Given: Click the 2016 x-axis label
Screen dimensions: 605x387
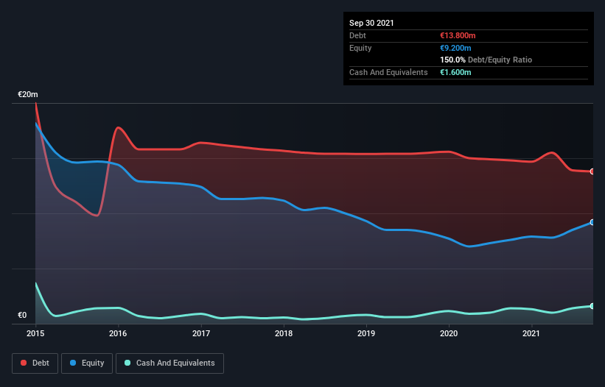Looking at the screenshot, I should tap(118, 333).
